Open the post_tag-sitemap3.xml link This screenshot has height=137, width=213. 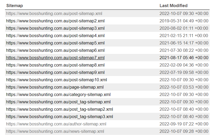click(59, 116)
